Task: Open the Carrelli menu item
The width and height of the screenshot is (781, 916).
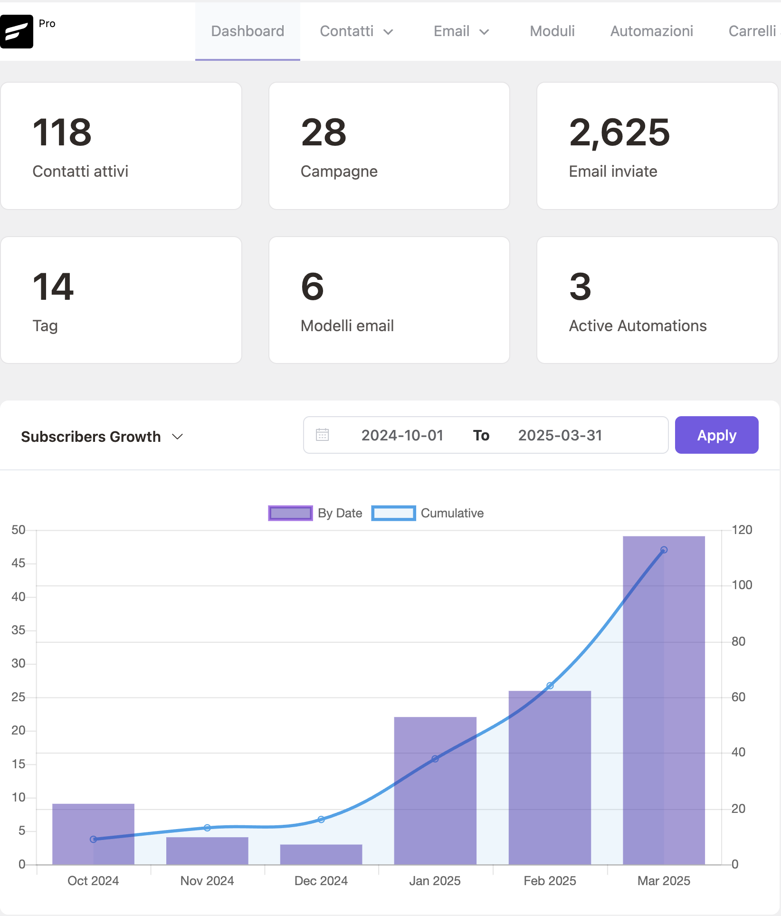Action: [x=752, y=31]
